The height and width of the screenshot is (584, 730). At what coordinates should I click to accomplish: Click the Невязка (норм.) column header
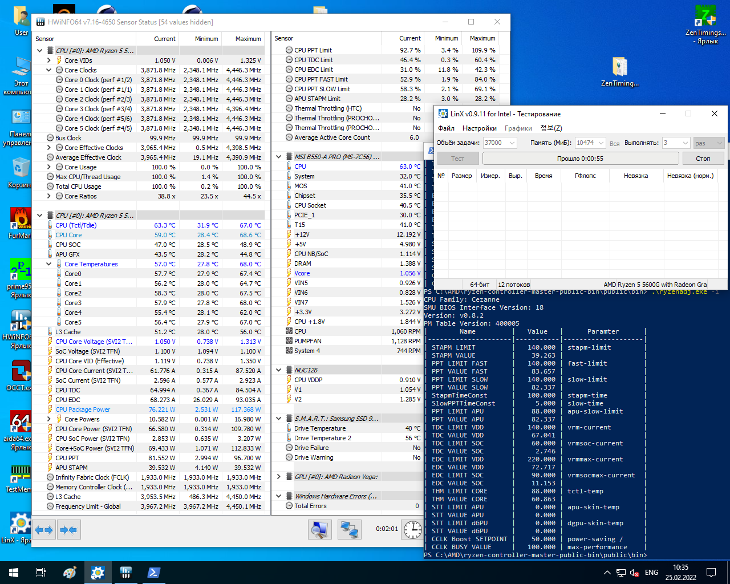(x=690, y=176)
